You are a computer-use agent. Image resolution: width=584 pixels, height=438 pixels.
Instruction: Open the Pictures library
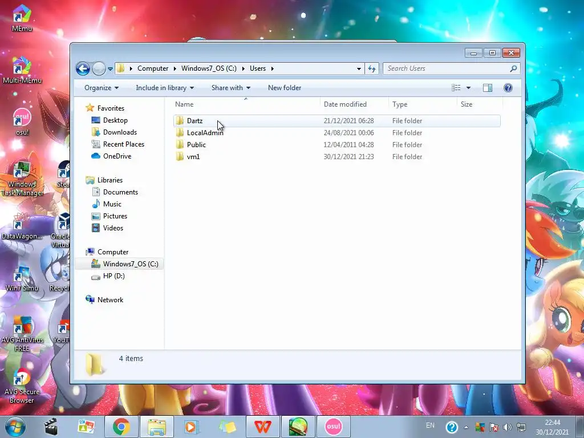tap(115, 216)
